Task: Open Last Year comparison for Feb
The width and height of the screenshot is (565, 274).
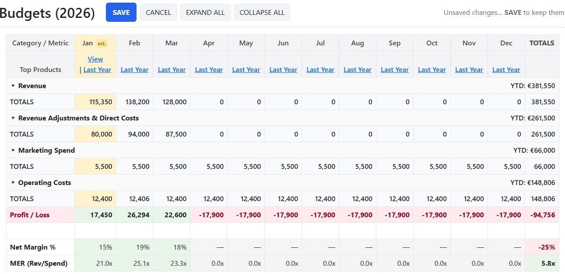Action: coord(134,69)
